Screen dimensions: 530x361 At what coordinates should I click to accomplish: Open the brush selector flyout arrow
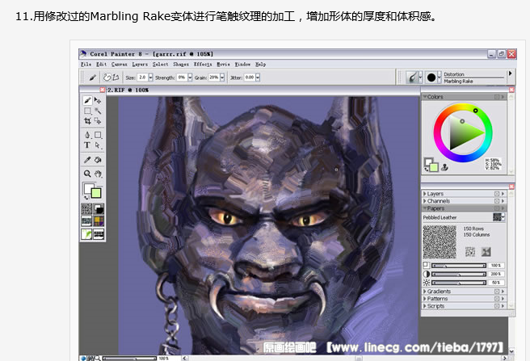[510, 73]
